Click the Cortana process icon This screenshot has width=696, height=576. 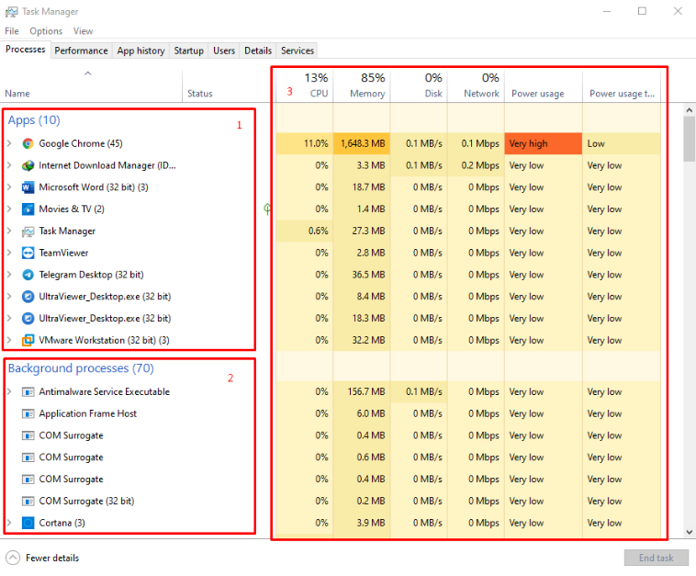tap(28, 523)
